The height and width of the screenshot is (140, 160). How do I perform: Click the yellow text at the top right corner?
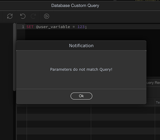click(x=147, y=1)
